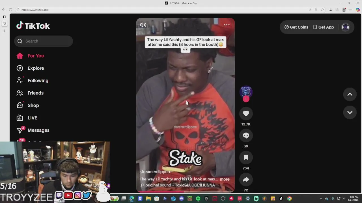The height and width of the screenshot is (203, 362).
Task: Click the Get Coins button
Action: (x=296, y=27)
